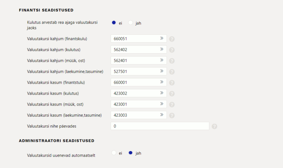Viewport: 283px width, 168px height.
Task: Open help for Valuutakursi kasum (finantstulu)
Action: 172,82
